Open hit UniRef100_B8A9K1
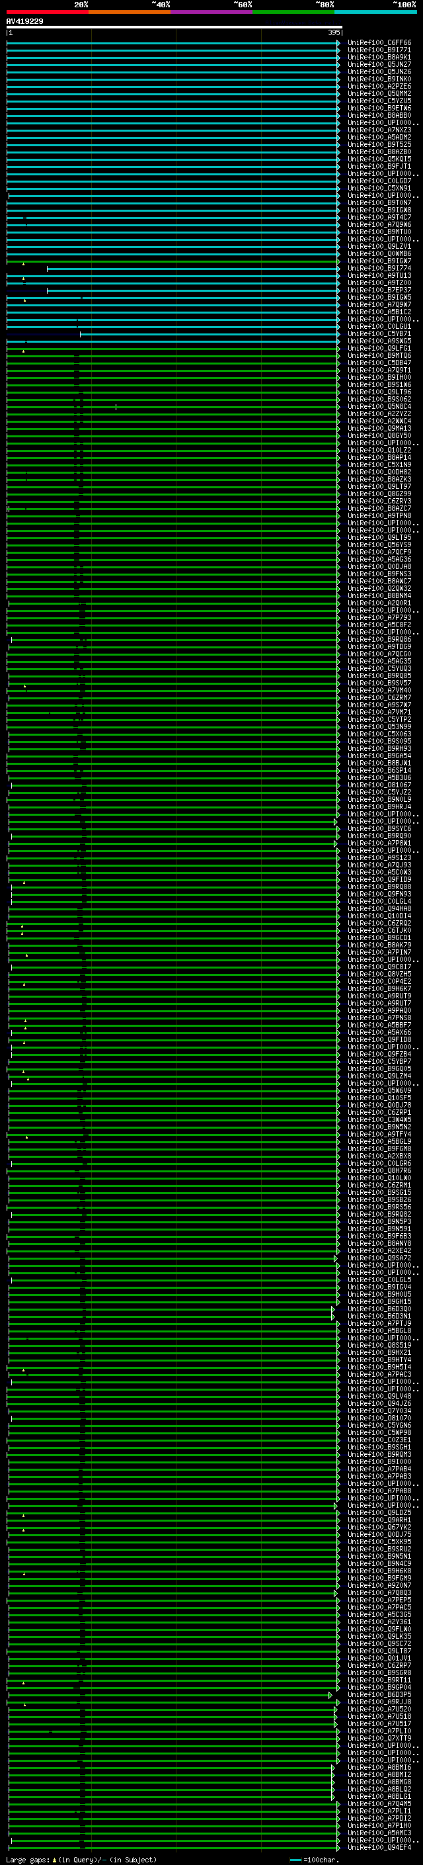The height and width of the screenshot is (1865, 423). point(379,57)
